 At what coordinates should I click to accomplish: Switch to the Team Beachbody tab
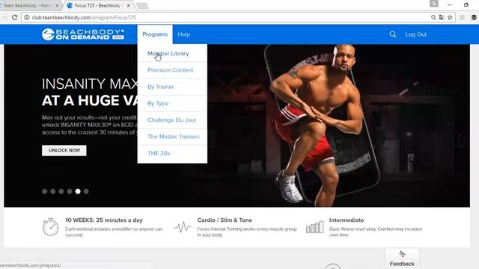[x=28, y=5]
